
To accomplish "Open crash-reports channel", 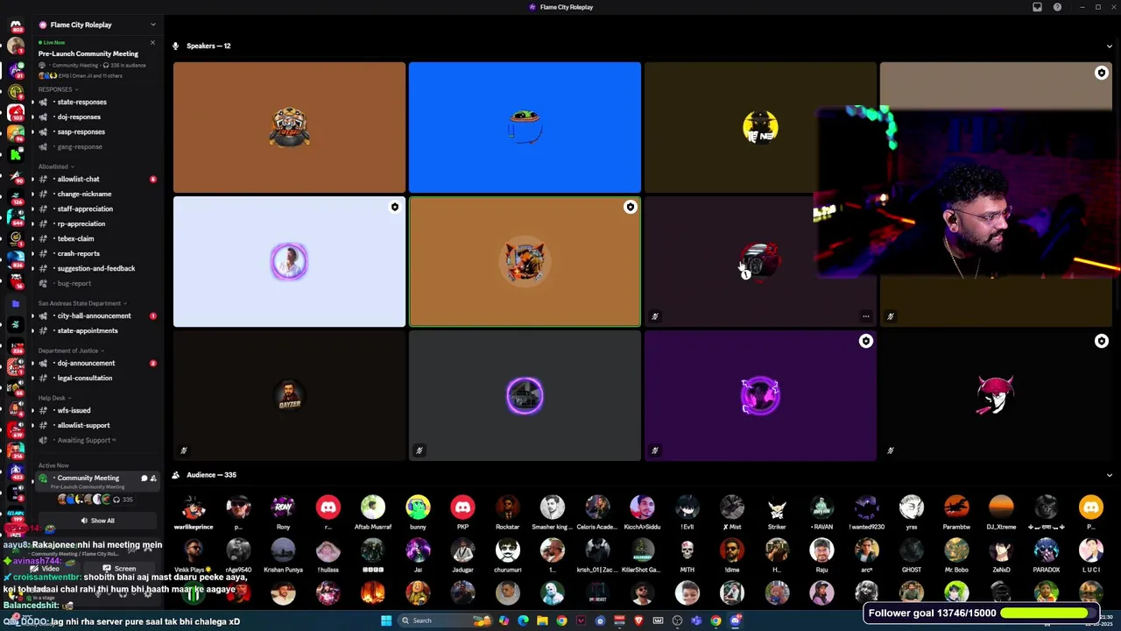I will (x=96, y=253).
